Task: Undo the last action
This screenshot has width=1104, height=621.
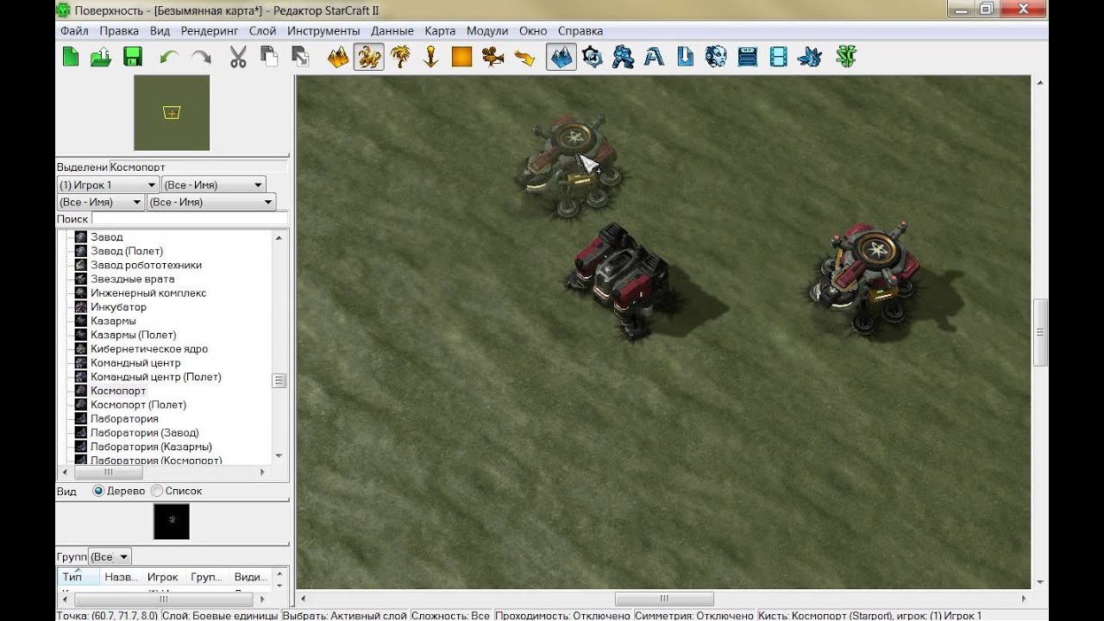Action: click(x=170, y=58)
